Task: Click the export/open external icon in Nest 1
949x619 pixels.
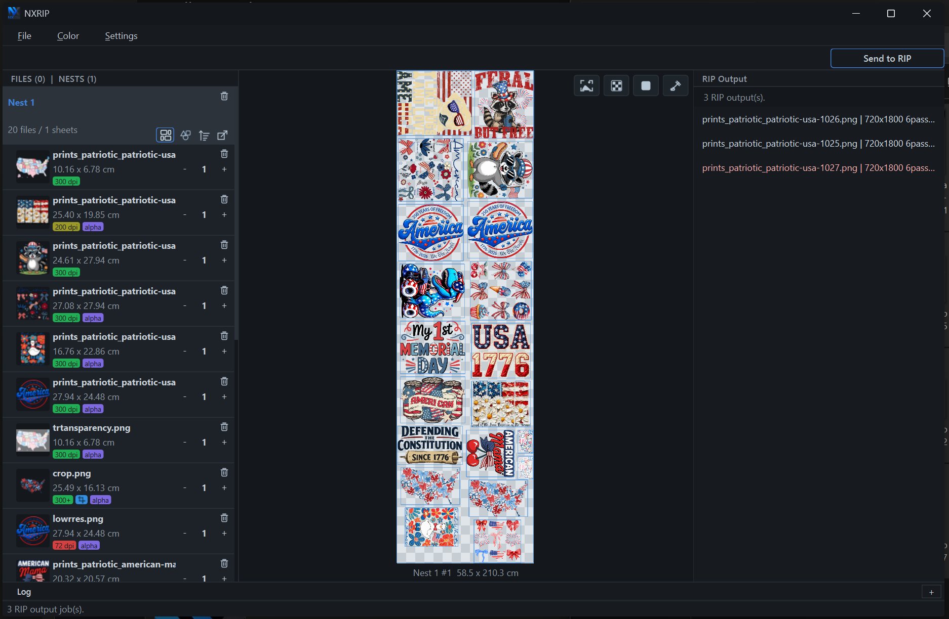Action: [x=222, y=135]
